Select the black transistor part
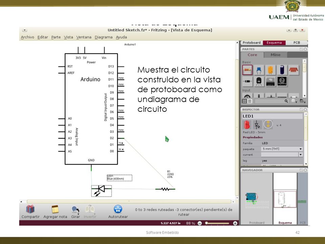Image resolution: width=325 pixels, height=244 pixels. click(x=259, y=81)
